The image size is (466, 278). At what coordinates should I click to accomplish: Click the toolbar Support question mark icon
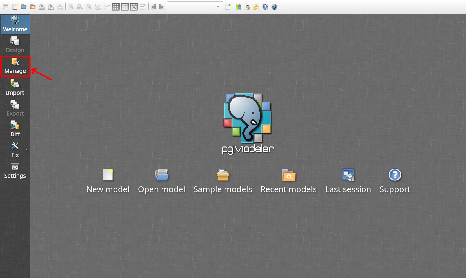(x=265, y=7)
